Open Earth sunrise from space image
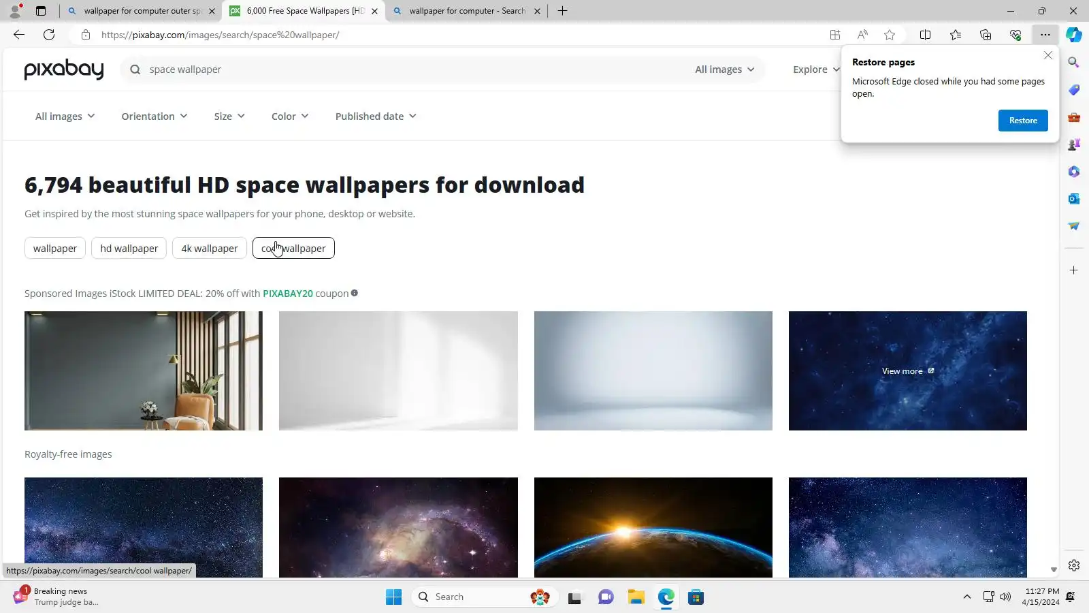The height and width of the screenshot is (613, 1089). coord(653,528)
